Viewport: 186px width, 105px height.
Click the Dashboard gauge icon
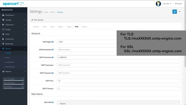coord(3,15)
